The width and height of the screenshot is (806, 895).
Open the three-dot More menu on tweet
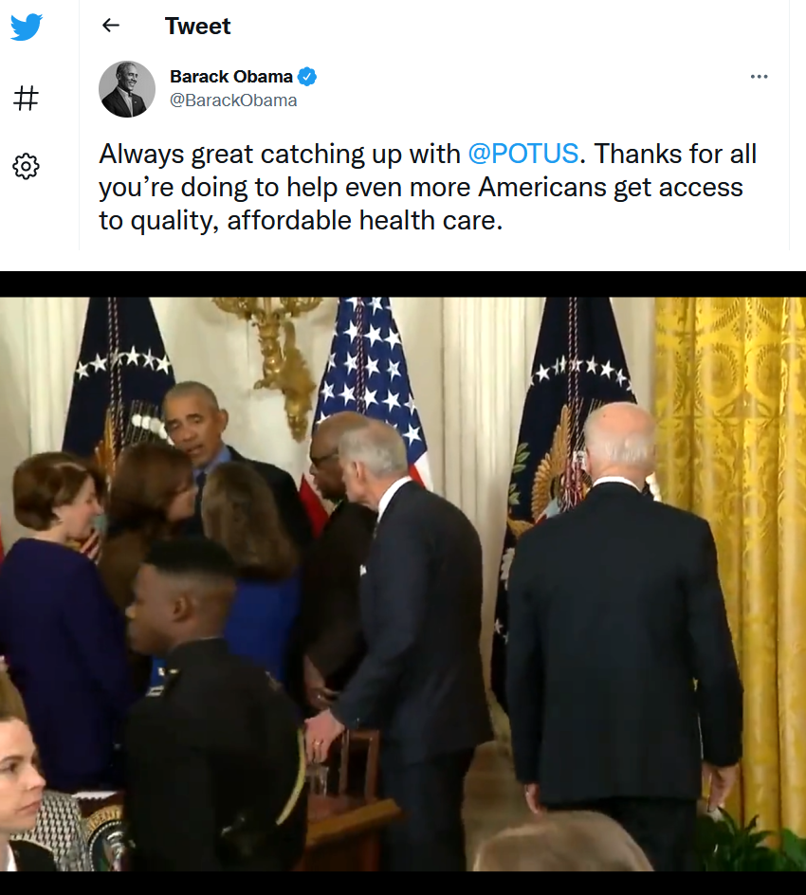click(759, 77)
